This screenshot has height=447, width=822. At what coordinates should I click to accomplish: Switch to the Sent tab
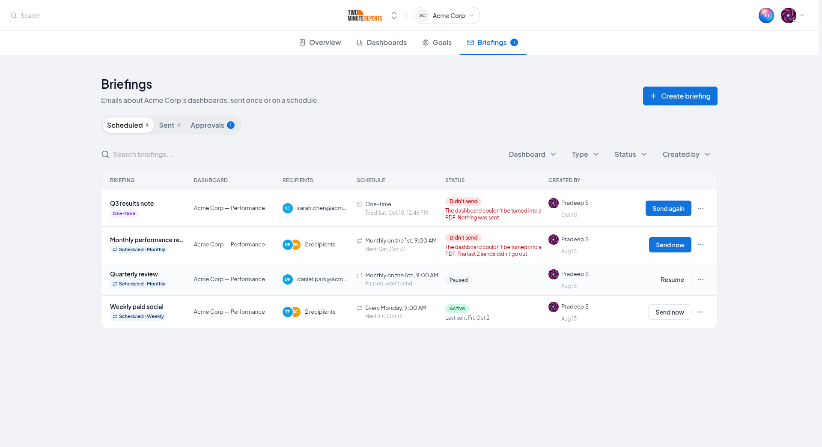click(x=170, y=125)
